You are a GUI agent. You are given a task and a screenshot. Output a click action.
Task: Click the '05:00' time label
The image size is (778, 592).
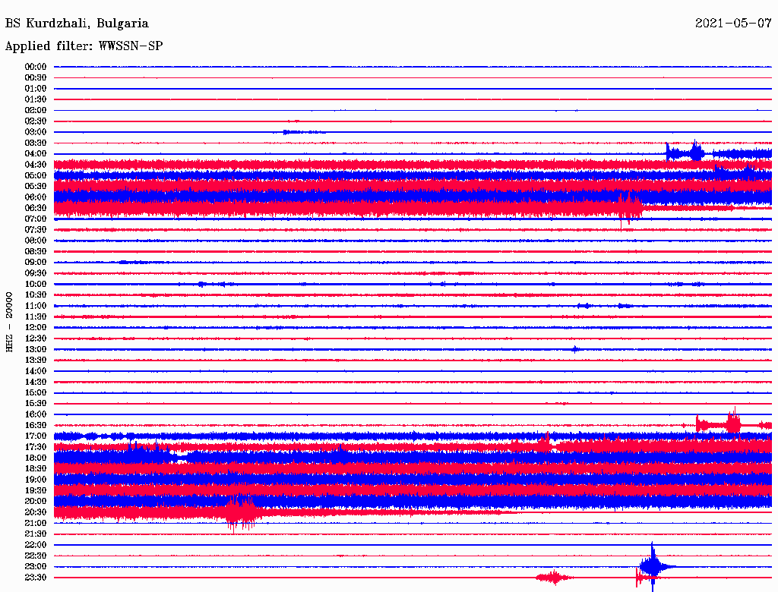[36, 175]
